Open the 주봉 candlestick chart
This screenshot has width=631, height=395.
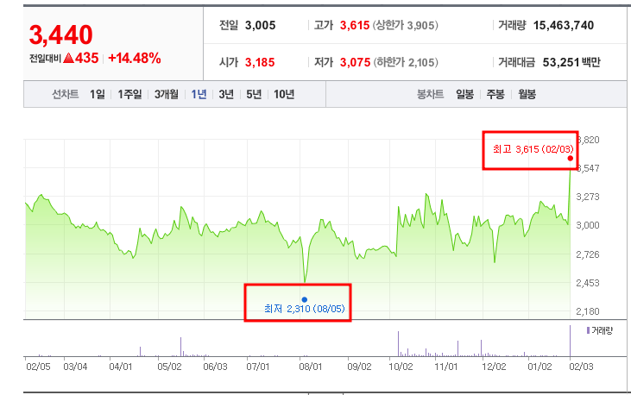click(x=495, y=94)
